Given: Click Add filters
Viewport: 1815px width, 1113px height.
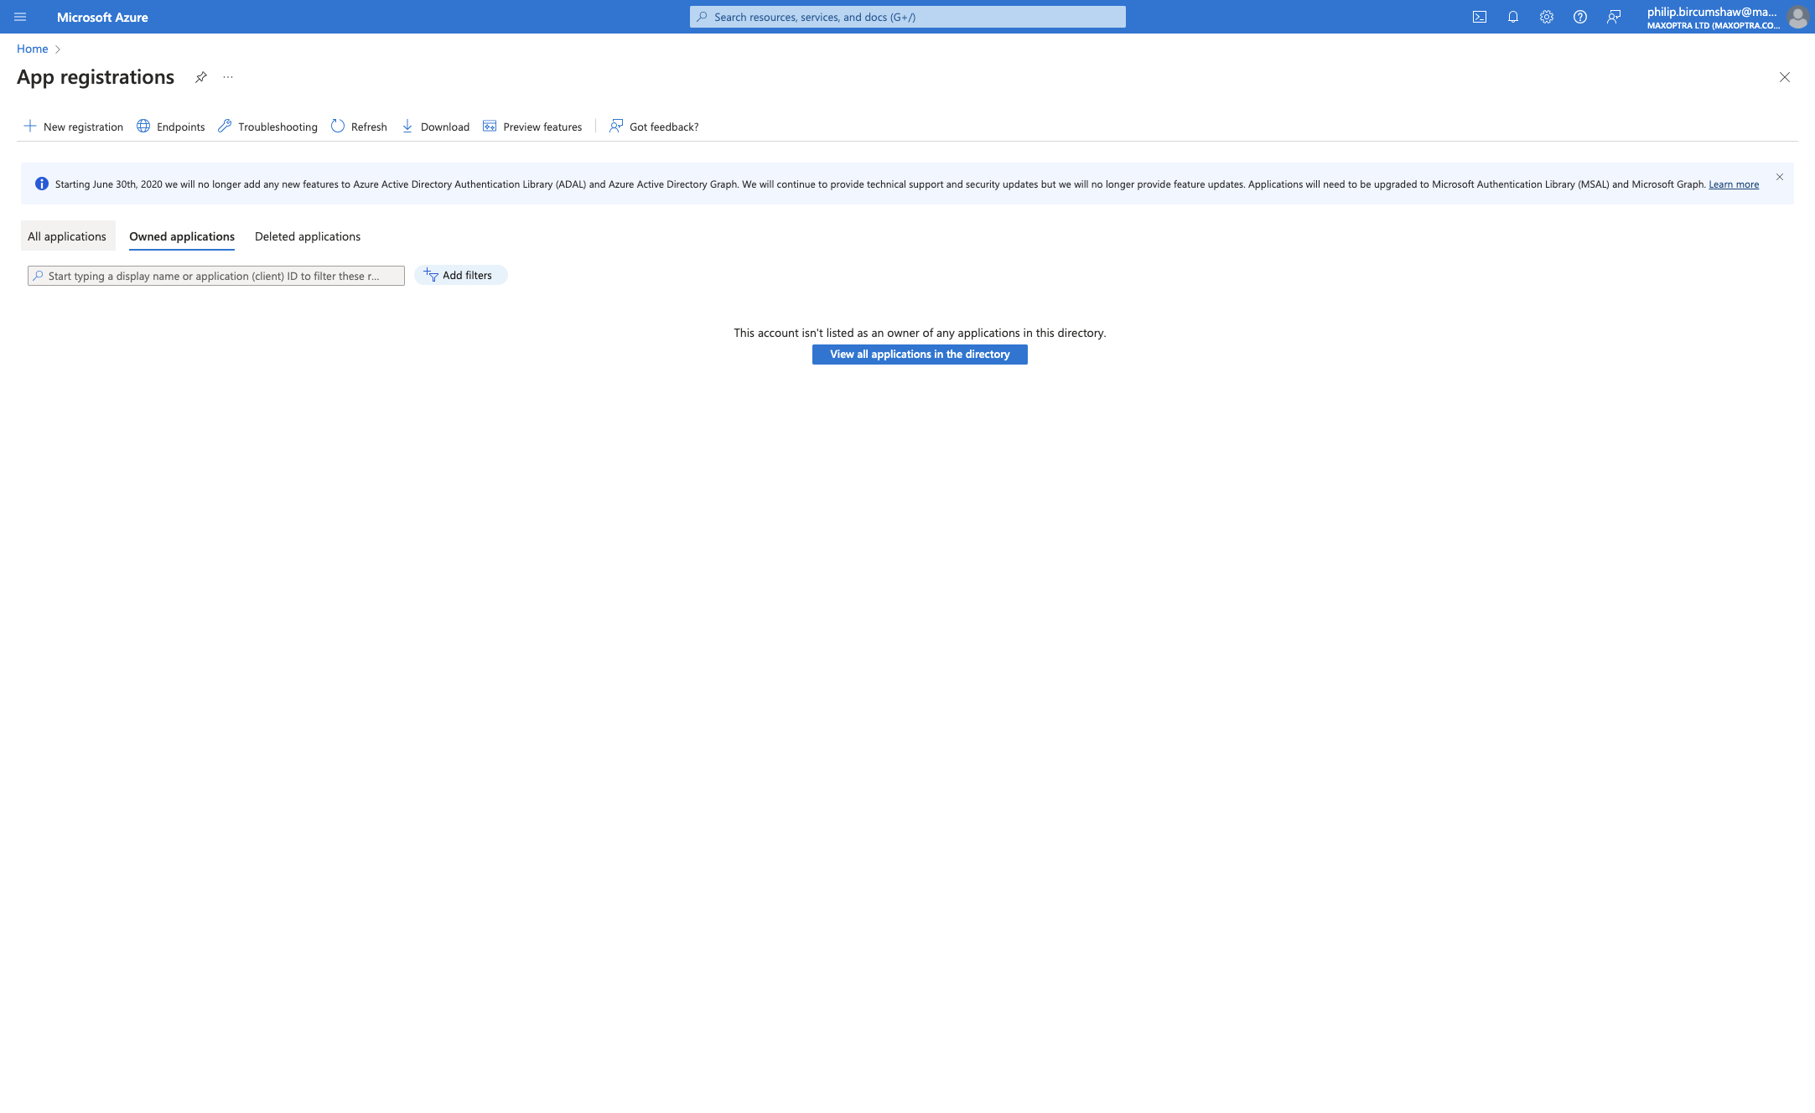Looking at the screenshot, I should coord(460,275).
